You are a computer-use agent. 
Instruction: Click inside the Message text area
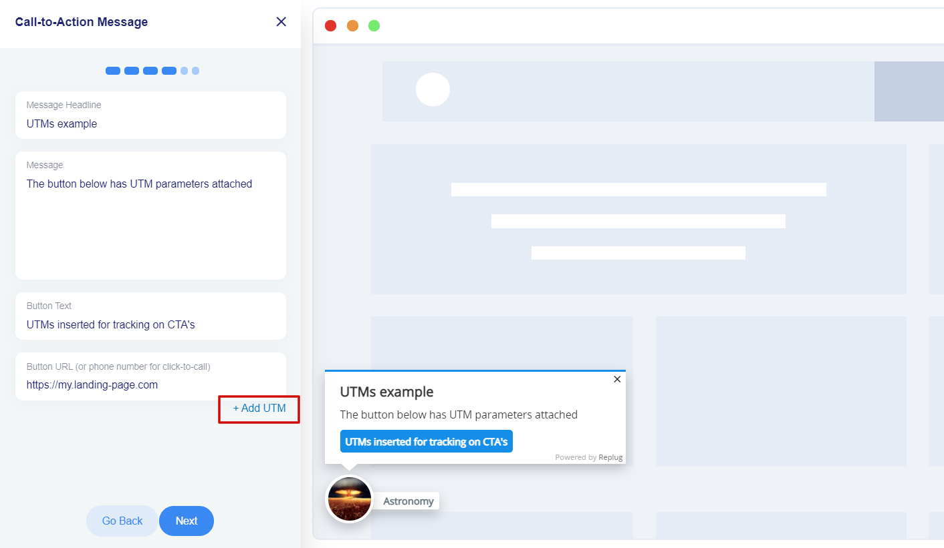[x=150, y=220]
